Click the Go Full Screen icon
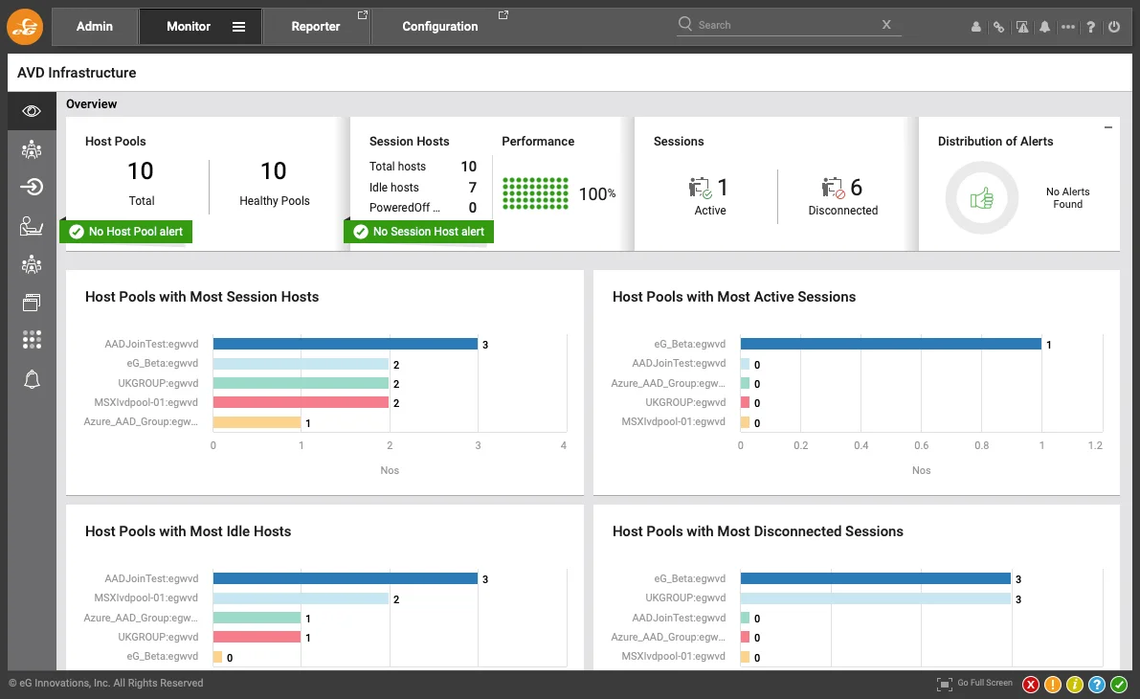The width and height of the screenshot is (1140, 699). coord(945,684)
